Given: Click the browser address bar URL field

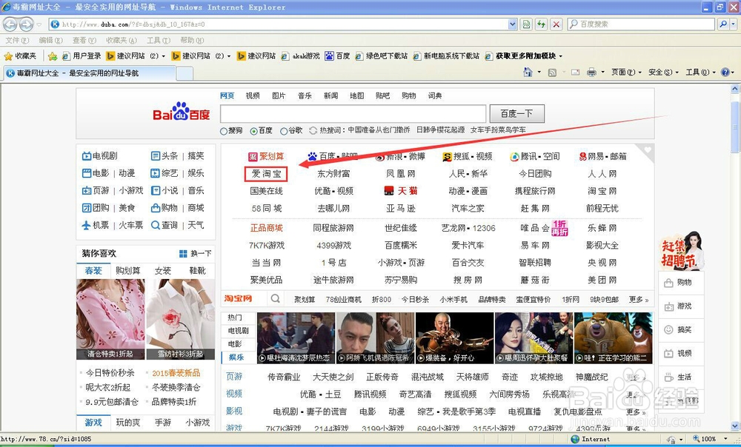Looking at the screenshot, I should tap(279, 24).
